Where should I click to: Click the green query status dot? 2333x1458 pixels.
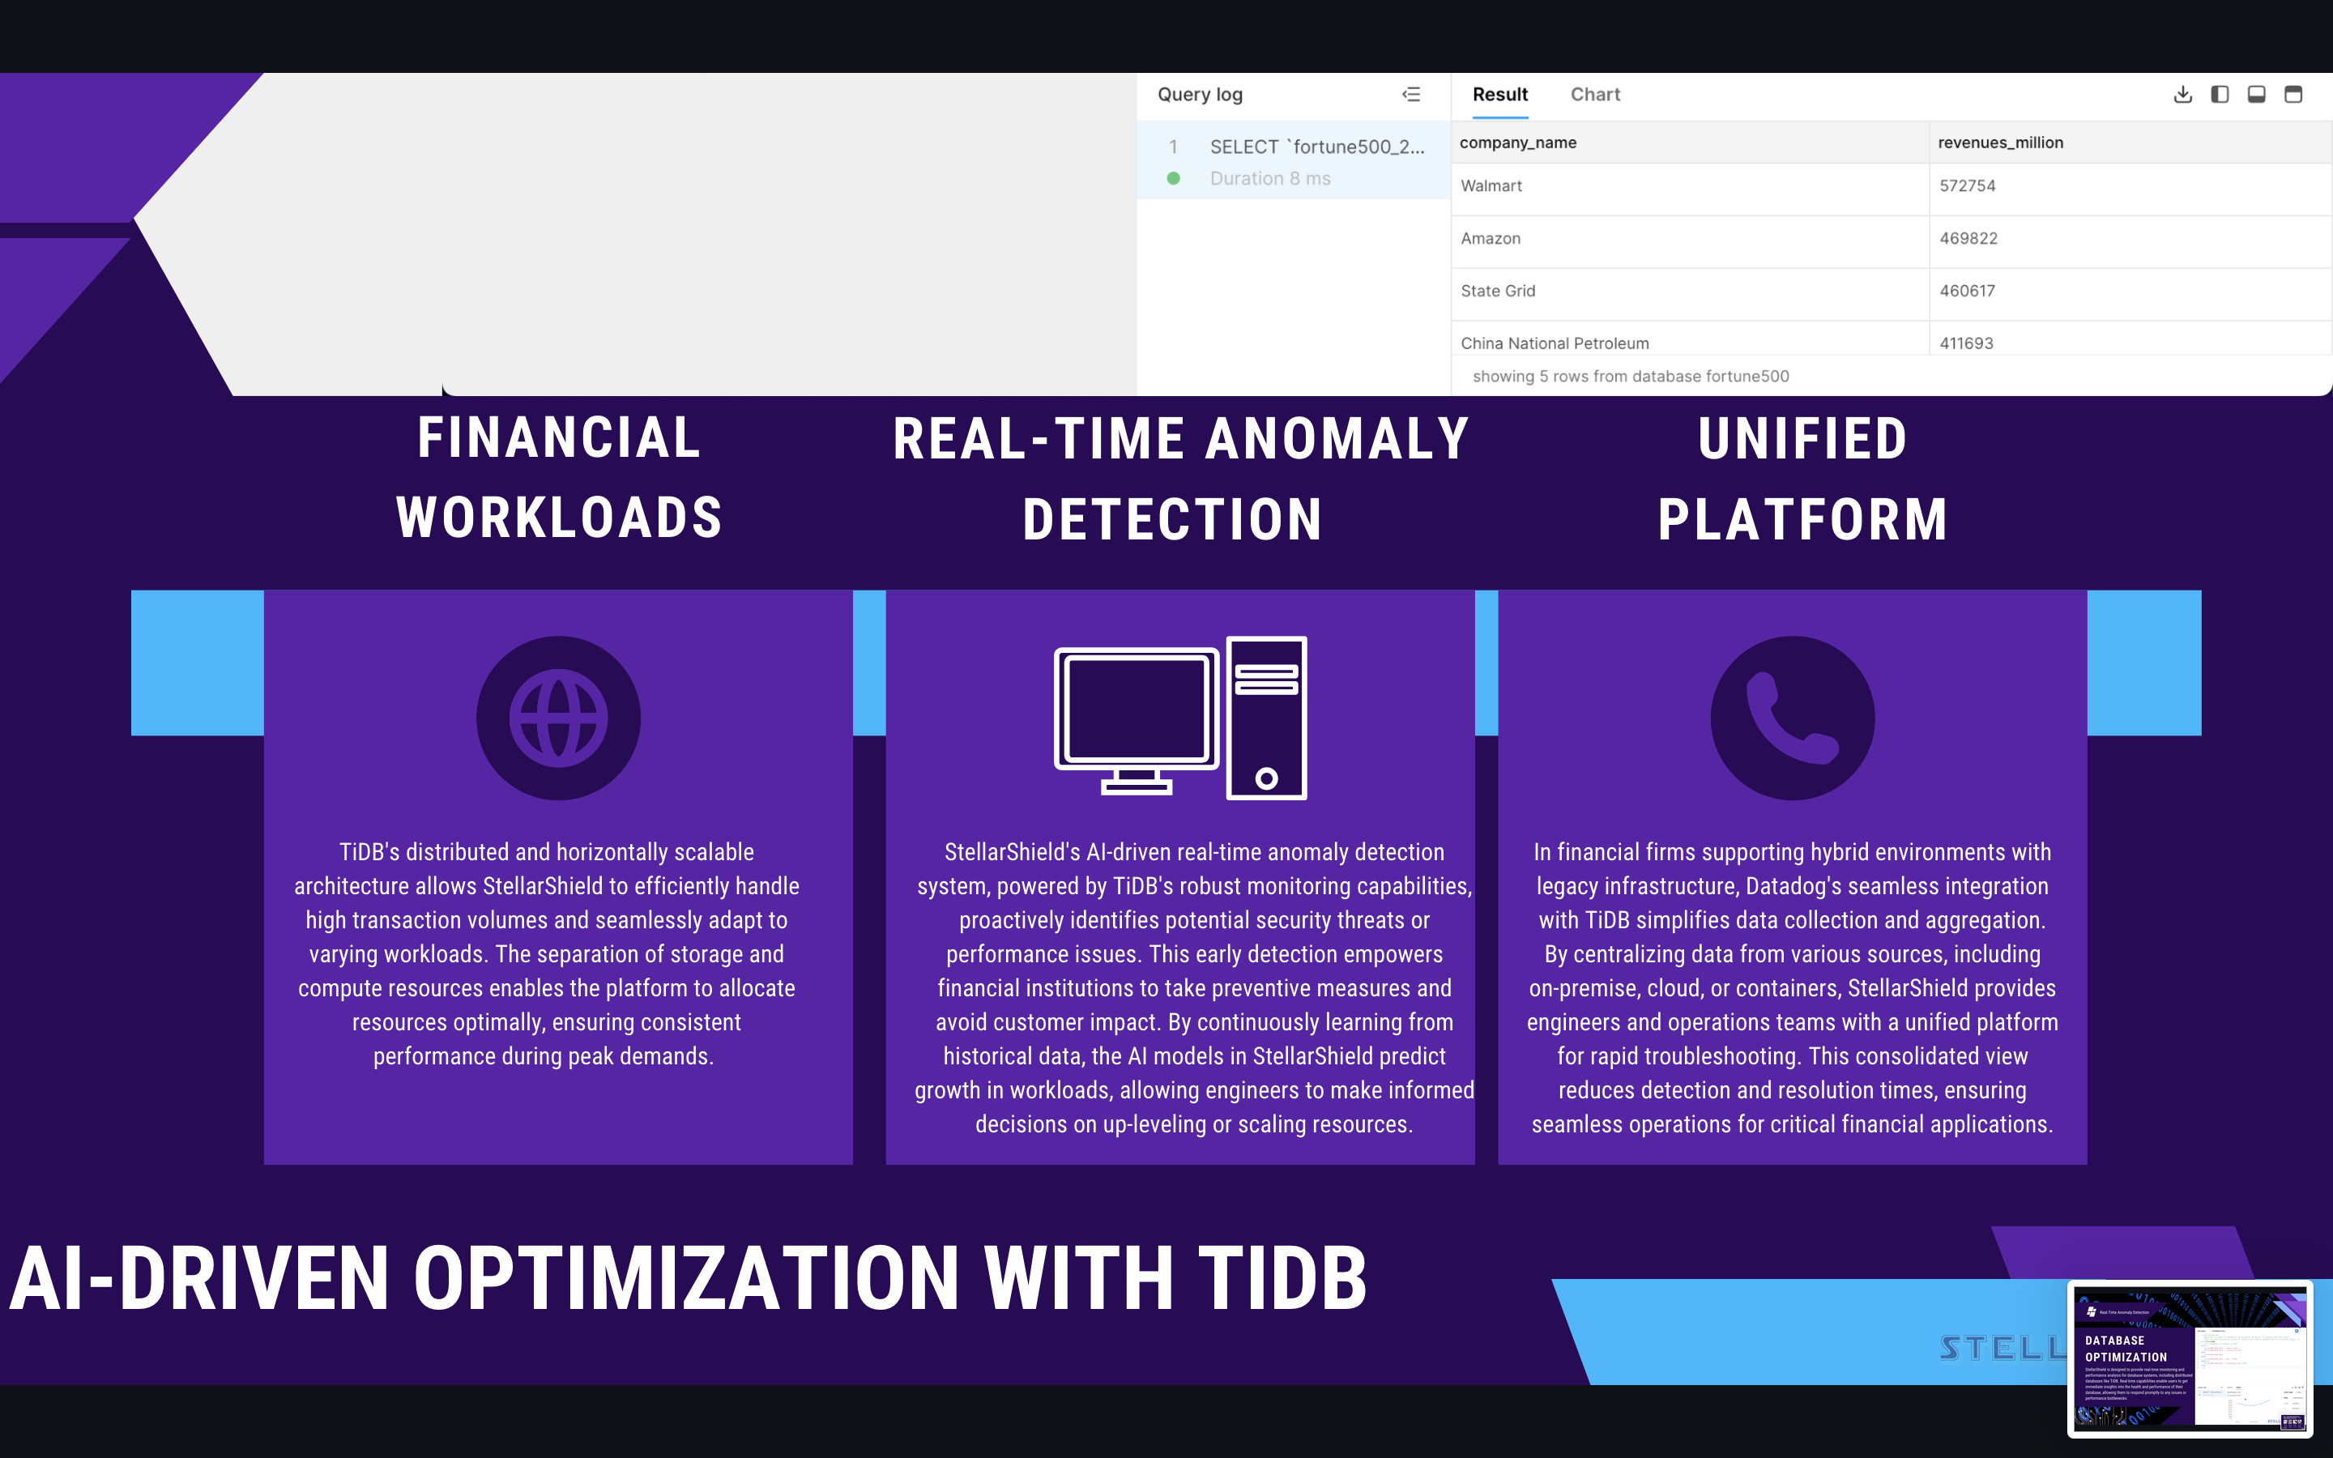1173,178
